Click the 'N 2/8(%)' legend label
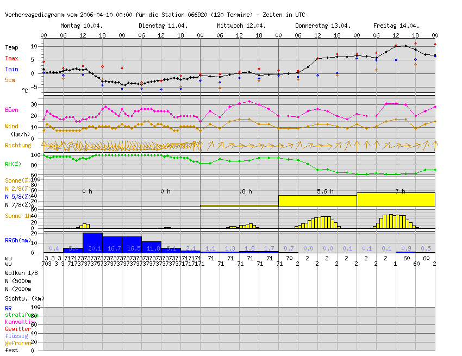This screenshot has width=462, height=356. pos(18,189)
